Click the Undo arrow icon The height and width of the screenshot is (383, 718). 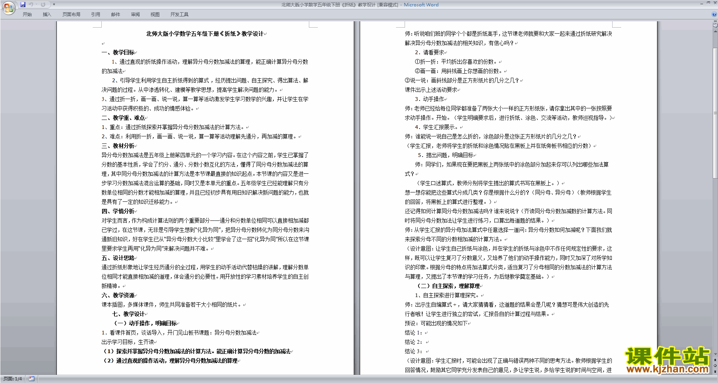click(x=31, y=4)
